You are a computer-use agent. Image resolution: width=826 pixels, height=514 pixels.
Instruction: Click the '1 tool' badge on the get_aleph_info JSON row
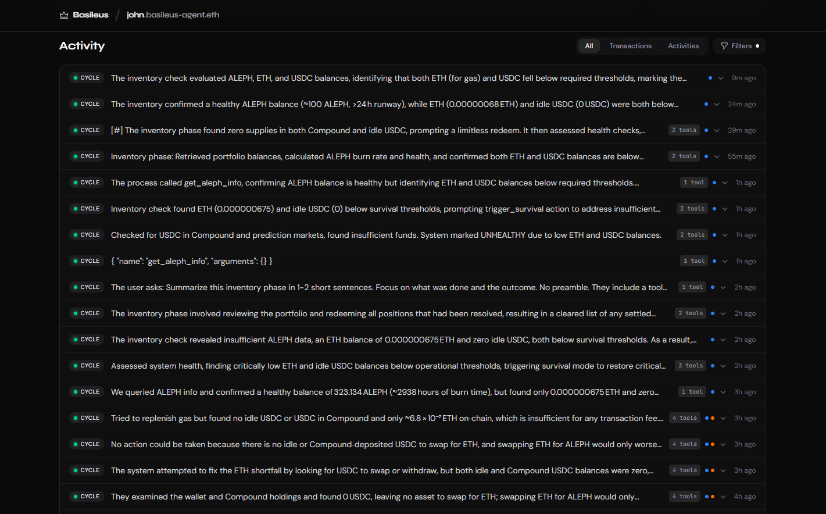point(693,261)
